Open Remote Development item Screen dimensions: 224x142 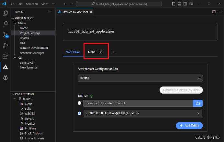point(34,48)
